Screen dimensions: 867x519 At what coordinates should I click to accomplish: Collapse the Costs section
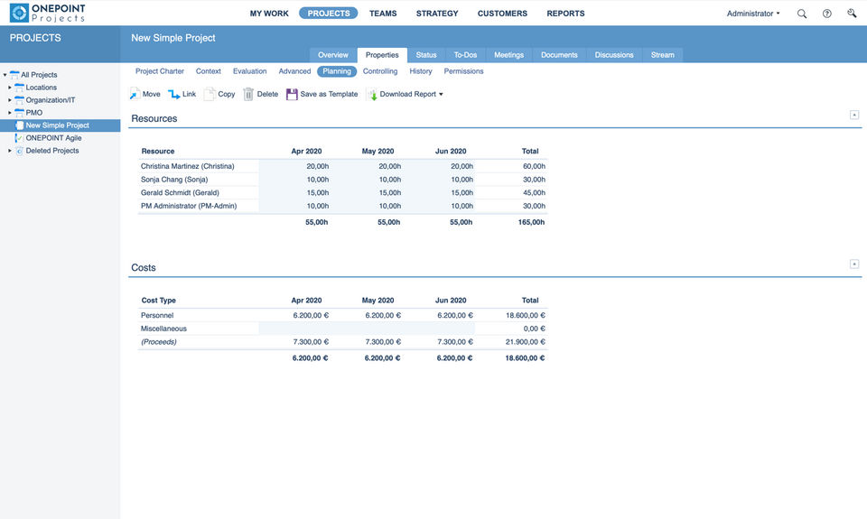(x=854, y=264)
